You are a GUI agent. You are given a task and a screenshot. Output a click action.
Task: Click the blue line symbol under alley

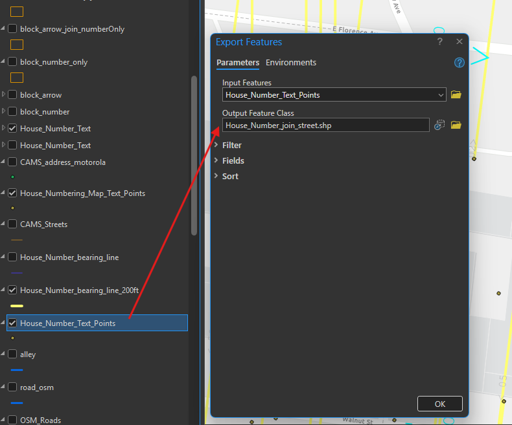pos(17,370)
